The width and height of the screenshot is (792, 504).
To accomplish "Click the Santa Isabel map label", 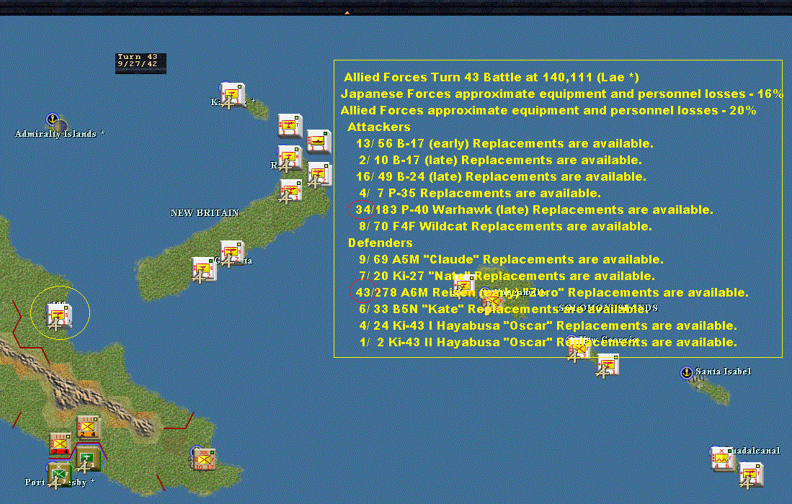I will [x=724, y=372].
